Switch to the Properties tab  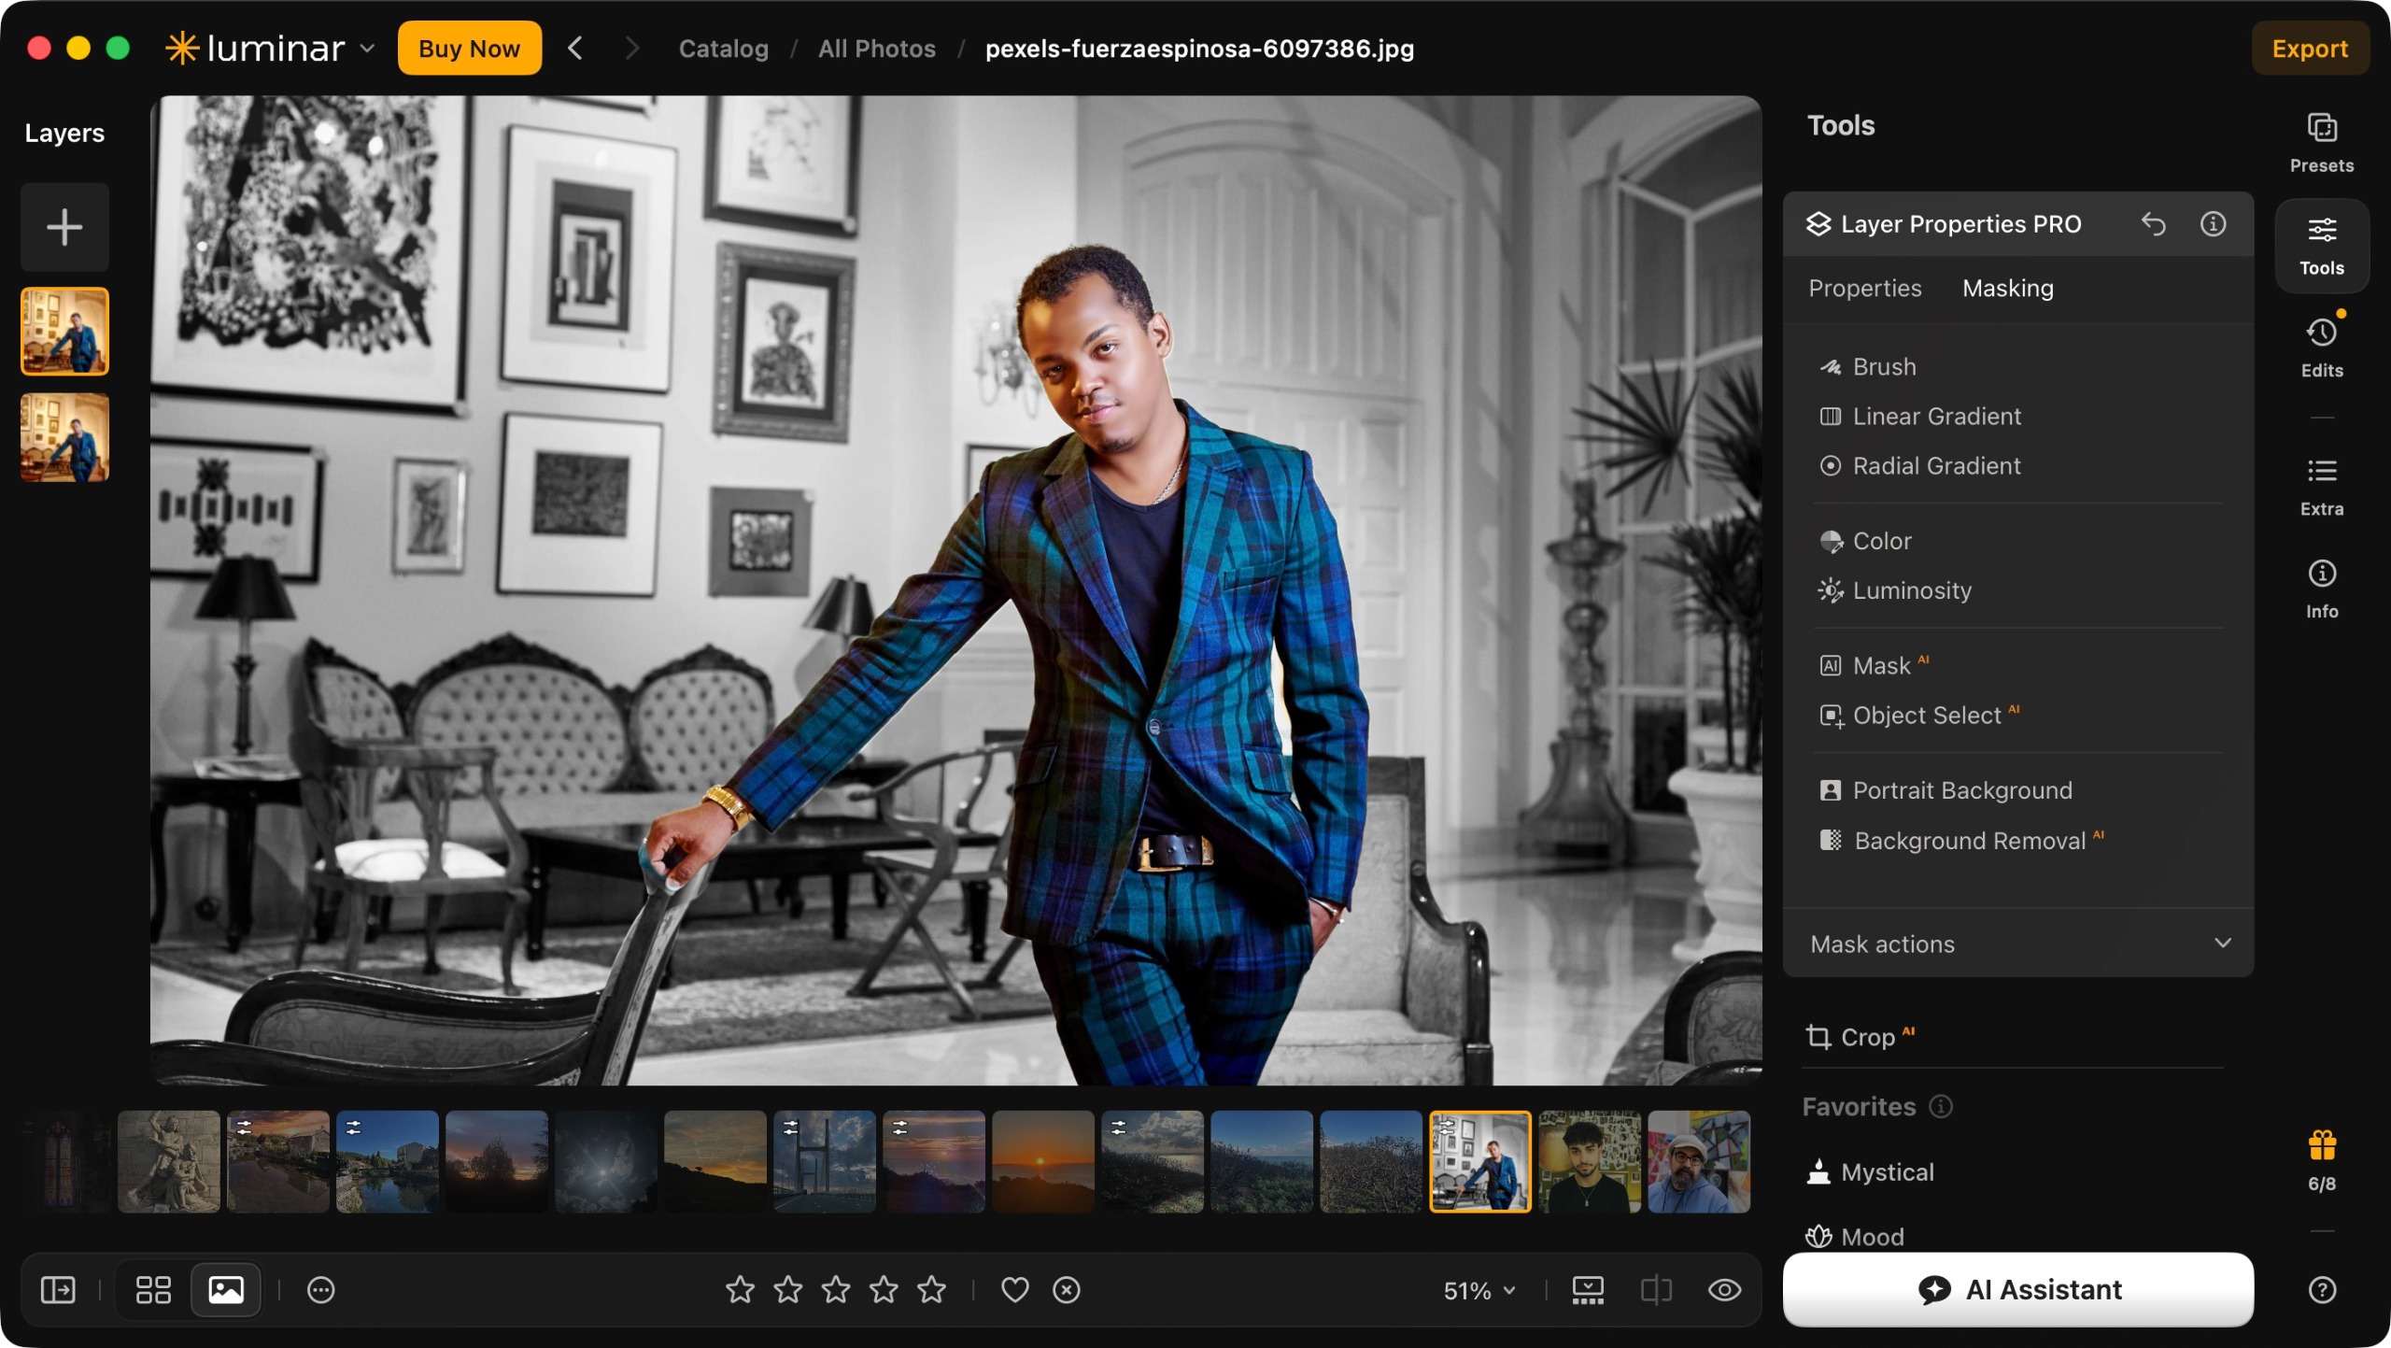1864,289
